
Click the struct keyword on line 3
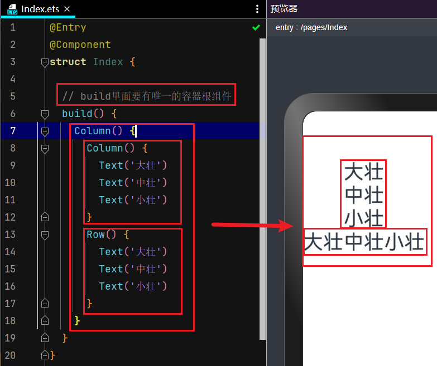click(68, 62)
